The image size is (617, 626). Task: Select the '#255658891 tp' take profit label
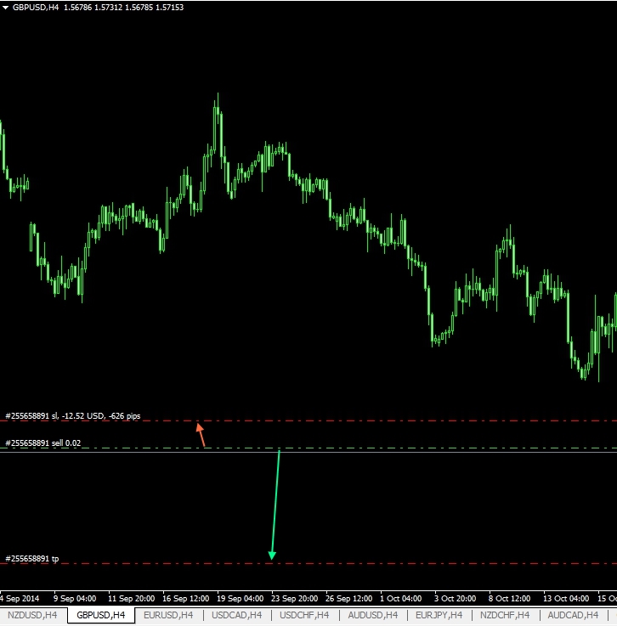[32, 559]
